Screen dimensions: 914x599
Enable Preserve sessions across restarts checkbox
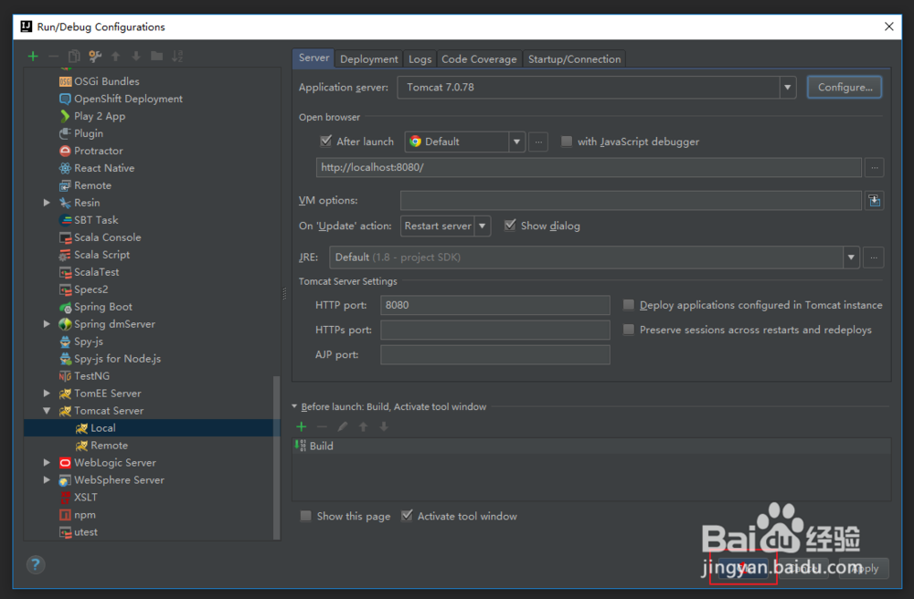629,330
